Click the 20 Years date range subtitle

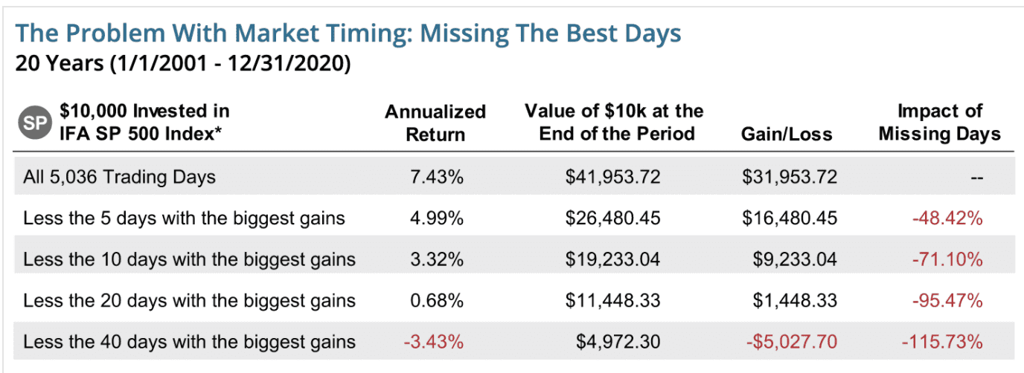point(183,63)
